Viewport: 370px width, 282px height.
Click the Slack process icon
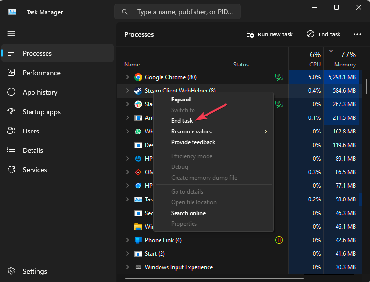(x=138, y=104)
